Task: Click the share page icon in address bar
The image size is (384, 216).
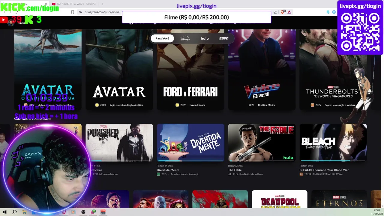Action: click(275, 12)
